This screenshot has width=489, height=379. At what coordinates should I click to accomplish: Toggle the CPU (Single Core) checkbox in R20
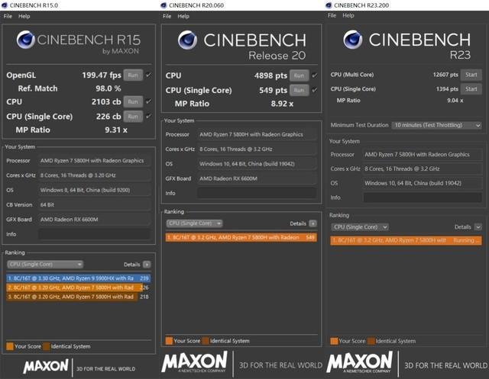(315, 90)
